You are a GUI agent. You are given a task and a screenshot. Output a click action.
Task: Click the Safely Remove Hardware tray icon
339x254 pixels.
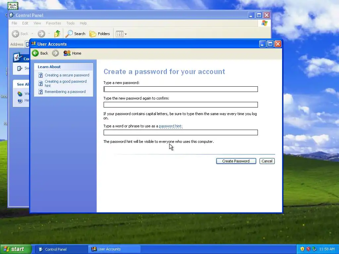pyautogui.click(x=315, y=249)
